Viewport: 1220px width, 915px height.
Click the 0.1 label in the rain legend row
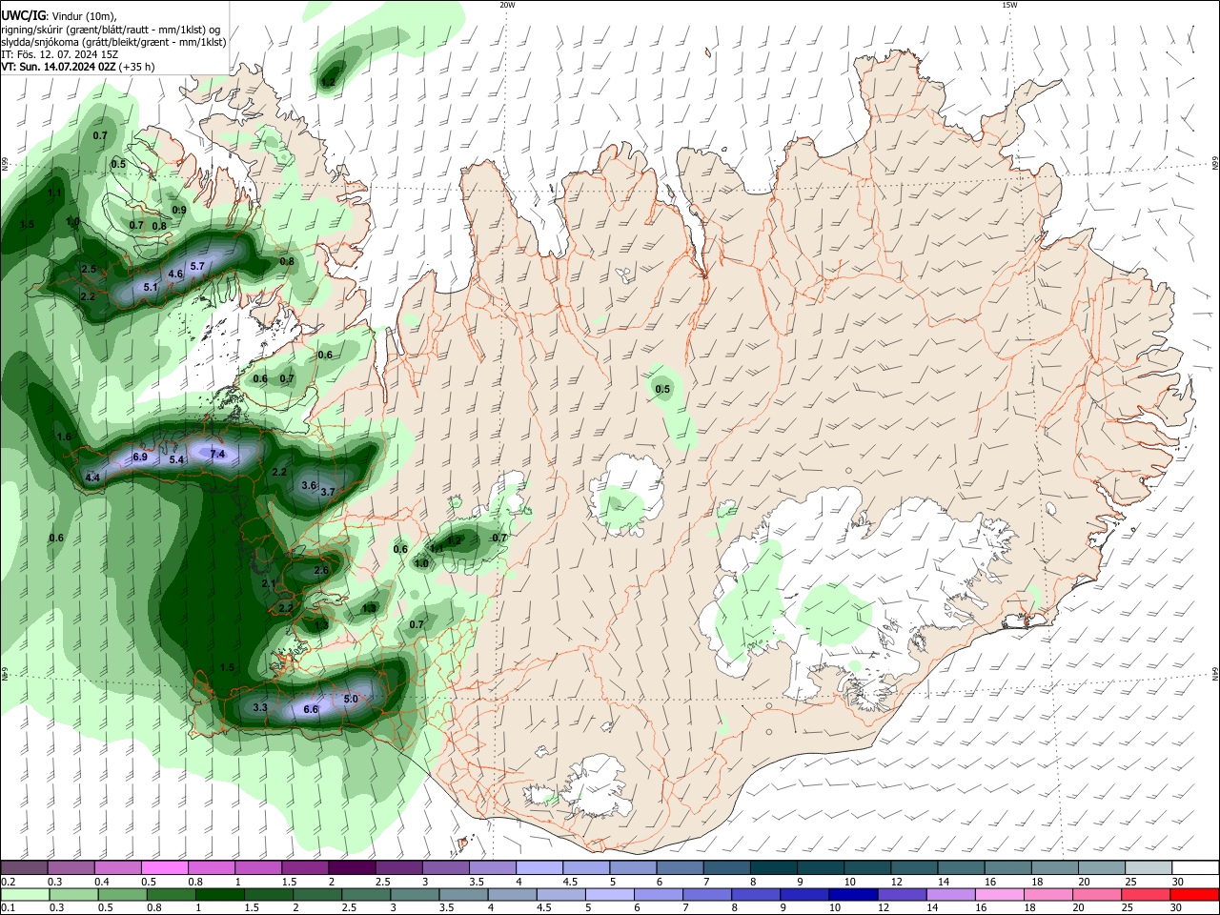(x=8, y=908)
